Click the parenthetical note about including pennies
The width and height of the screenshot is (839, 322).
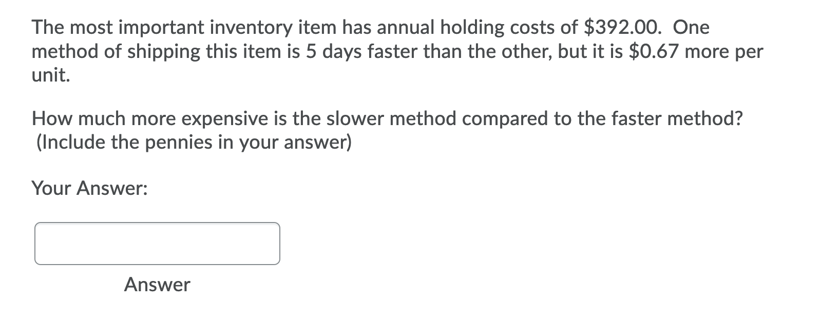tap(195, 143)
